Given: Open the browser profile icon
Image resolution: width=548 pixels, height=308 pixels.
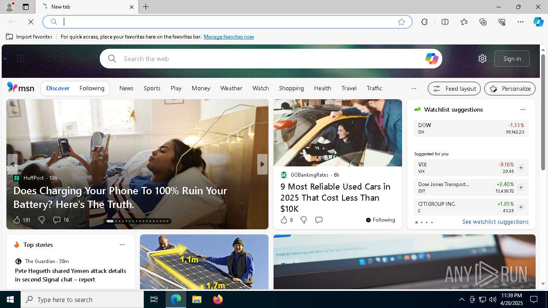Looking at the screenshot, I should coord(9,7).
